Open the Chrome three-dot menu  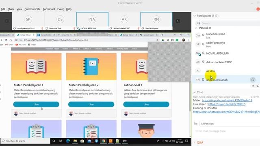(188, 40)
